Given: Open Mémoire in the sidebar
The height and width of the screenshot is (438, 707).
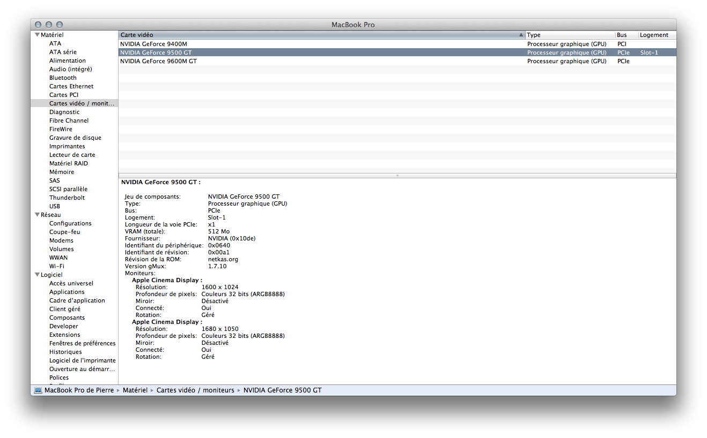Looking at the screenshot, I should 62,172.
